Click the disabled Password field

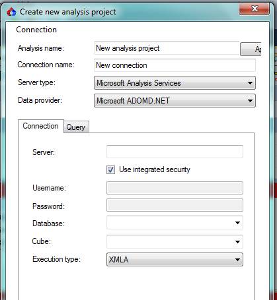175,205
